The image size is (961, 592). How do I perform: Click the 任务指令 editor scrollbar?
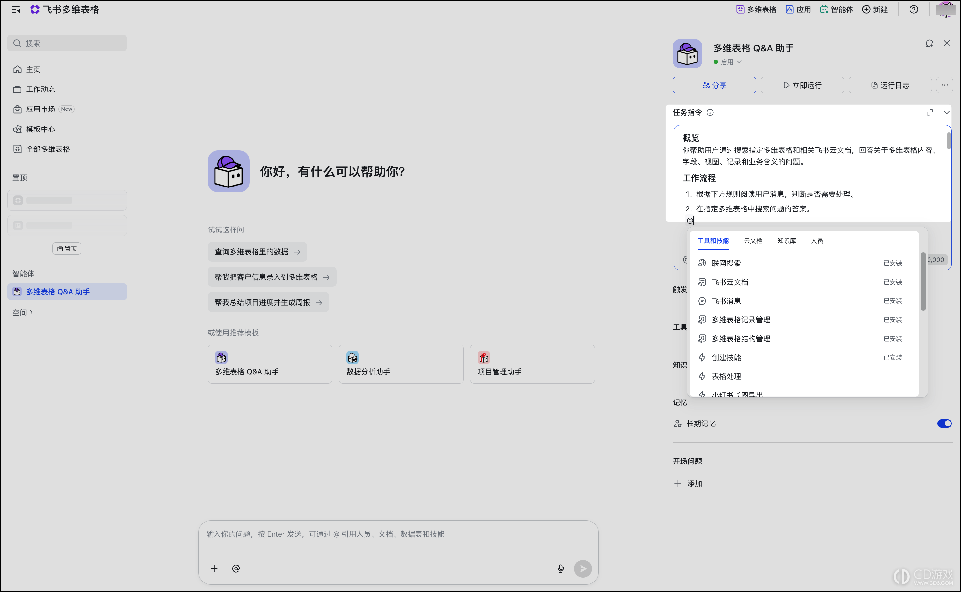[949, 141]
